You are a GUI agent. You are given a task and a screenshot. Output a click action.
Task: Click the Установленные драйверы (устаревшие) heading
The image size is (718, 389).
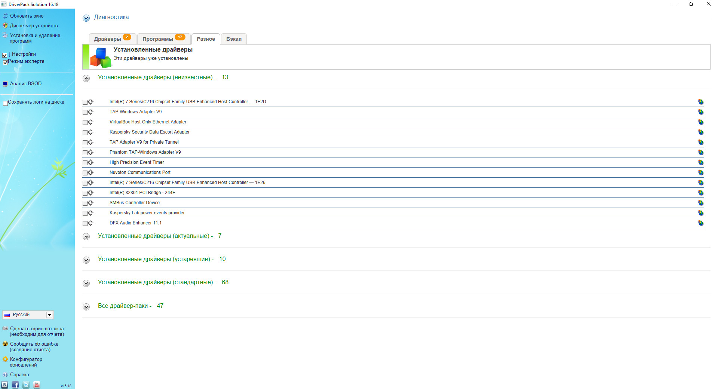[x=156, y=259]
